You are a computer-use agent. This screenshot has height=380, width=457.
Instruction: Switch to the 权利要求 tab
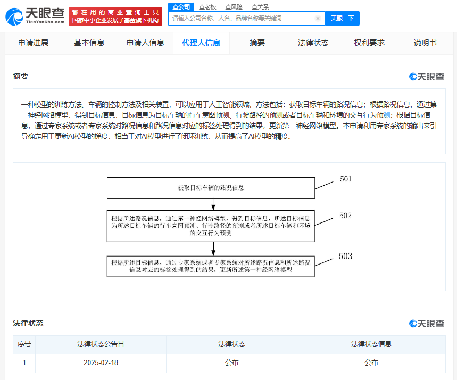pos(369,43)
